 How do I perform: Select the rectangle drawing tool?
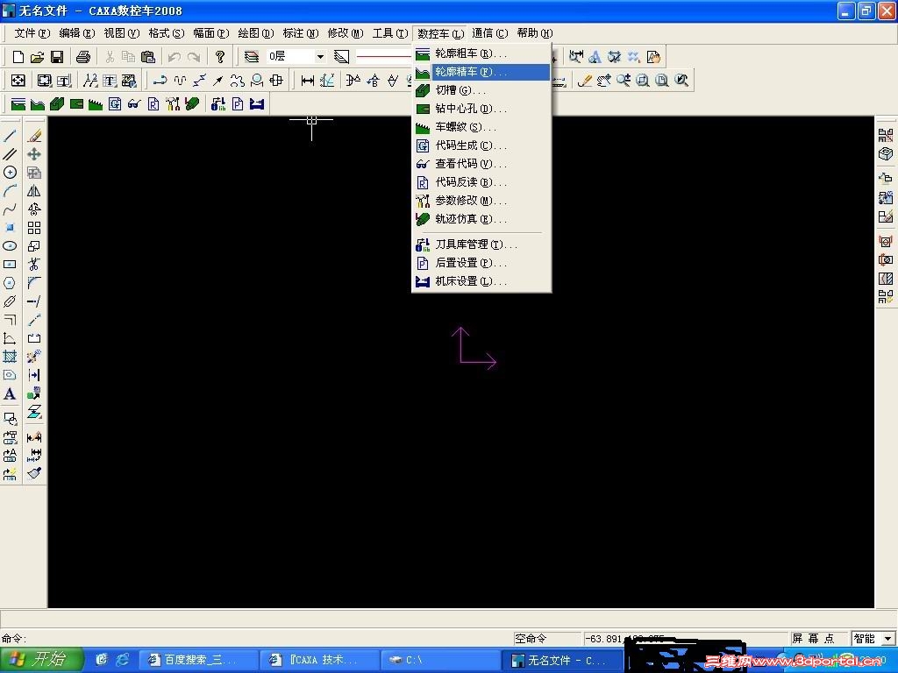point(10,265)
